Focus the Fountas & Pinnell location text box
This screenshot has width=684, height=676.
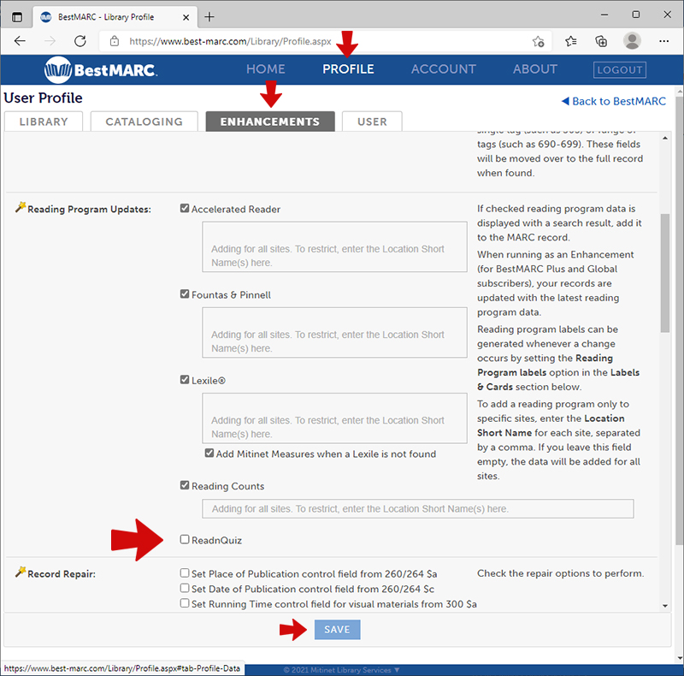click(334, 332)
